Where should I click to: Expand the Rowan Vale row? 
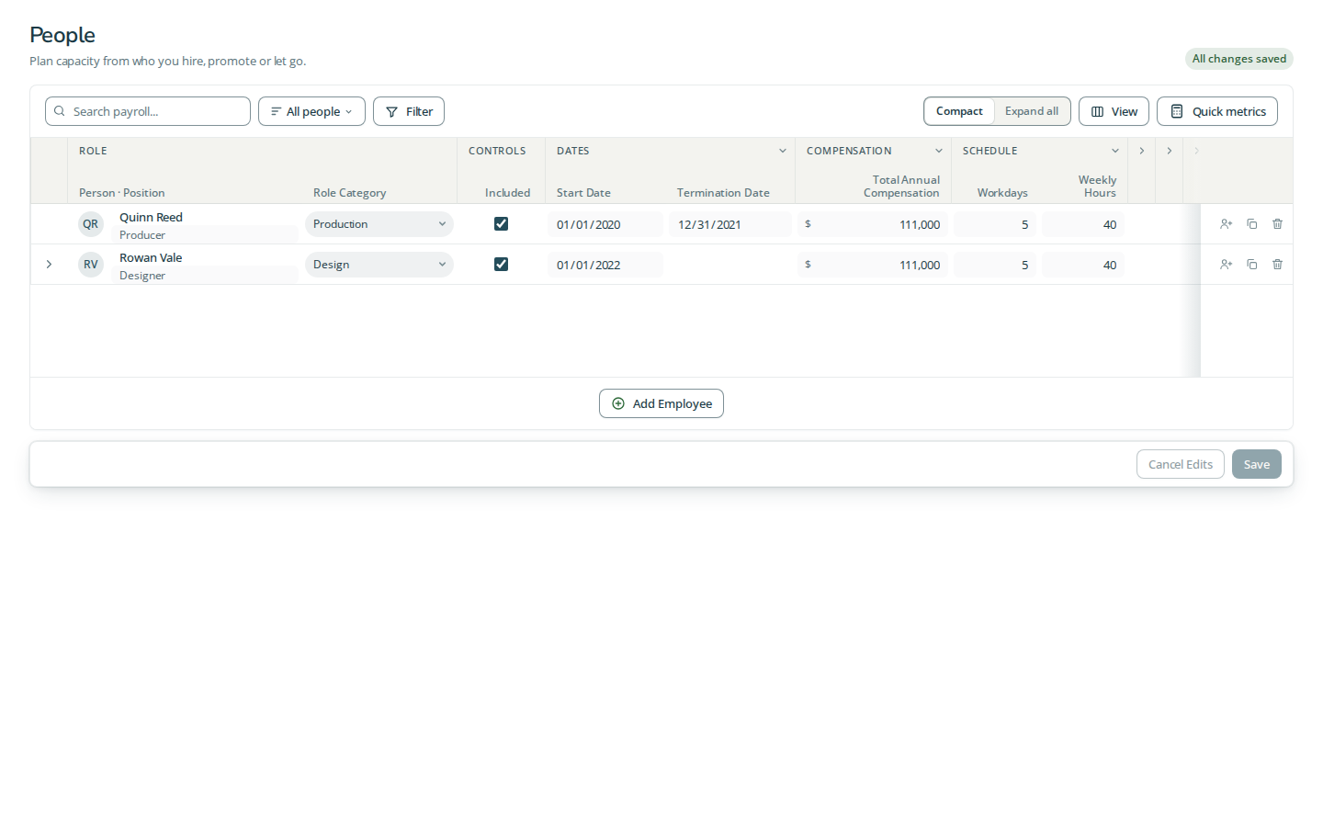coord(49,265)
